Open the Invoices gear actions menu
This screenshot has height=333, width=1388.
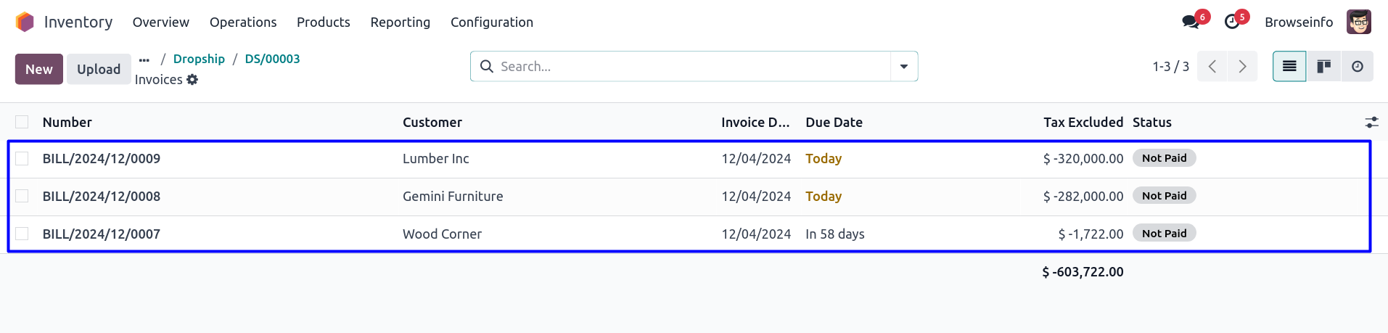point(192,80)
